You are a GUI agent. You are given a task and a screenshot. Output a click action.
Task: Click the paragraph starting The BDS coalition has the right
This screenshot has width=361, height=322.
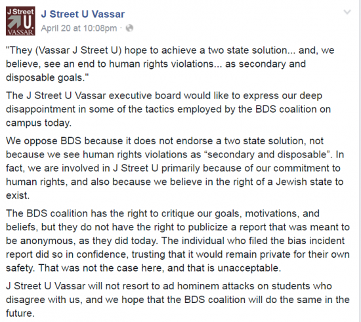(178, 241)
